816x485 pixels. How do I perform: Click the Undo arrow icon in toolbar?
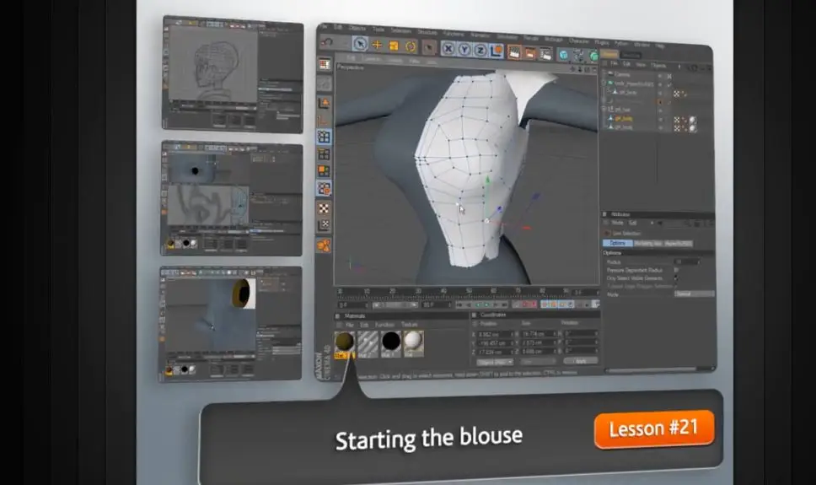click(326, 42)
